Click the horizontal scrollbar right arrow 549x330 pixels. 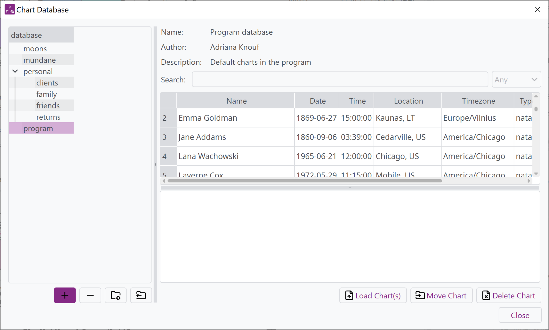(529, 181)
